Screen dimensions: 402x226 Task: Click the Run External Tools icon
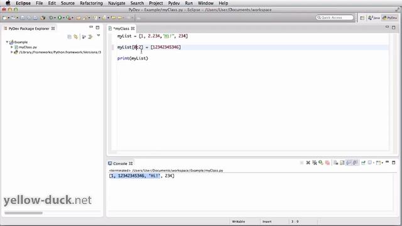[x=68, y=18]
